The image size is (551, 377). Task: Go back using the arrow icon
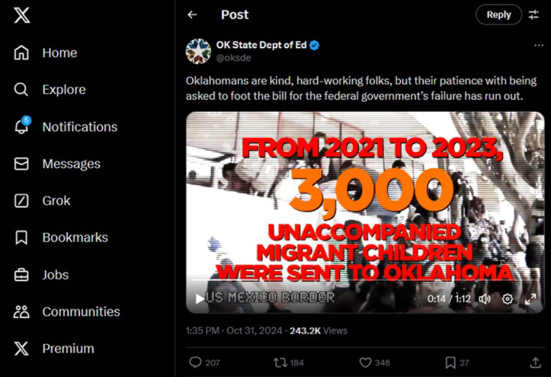tap(192, 15)
